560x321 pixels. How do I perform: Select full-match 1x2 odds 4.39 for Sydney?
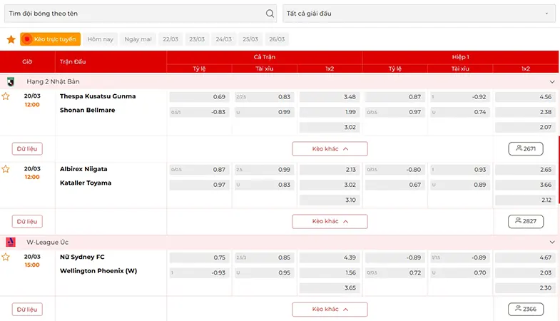pyautogui.click(x=330, y=258)
